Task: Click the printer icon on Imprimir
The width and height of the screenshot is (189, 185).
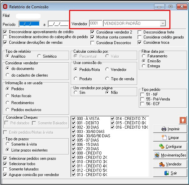Action: coord(164,129)
